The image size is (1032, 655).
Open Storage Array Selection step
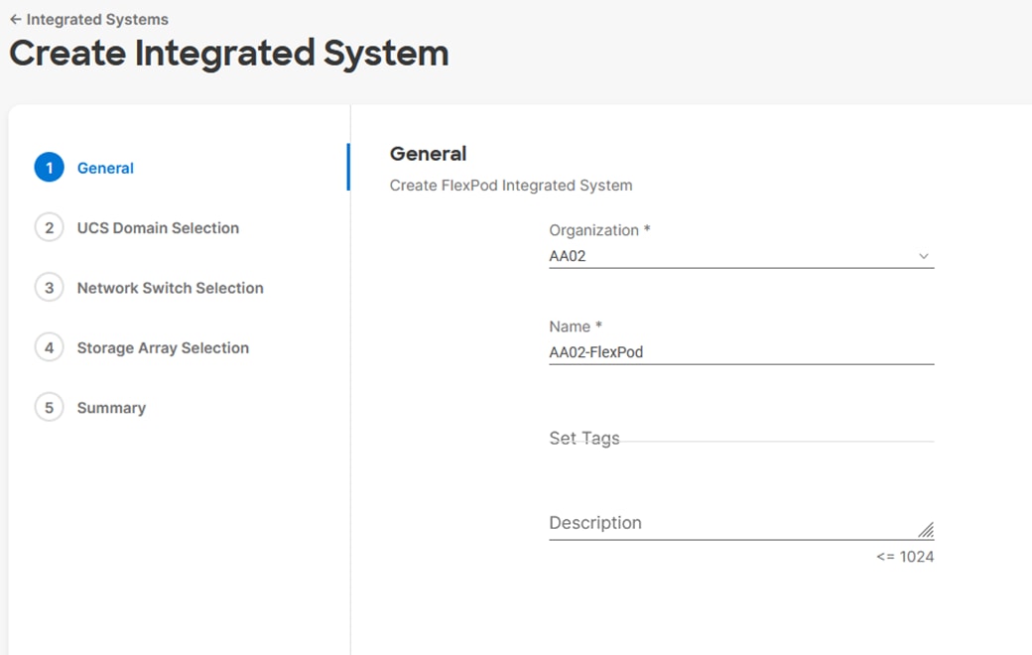coord(163,347)
